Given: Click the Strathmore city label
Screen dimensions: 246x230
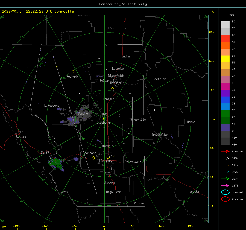Looking at the screenshot, I should coord(133,162).
